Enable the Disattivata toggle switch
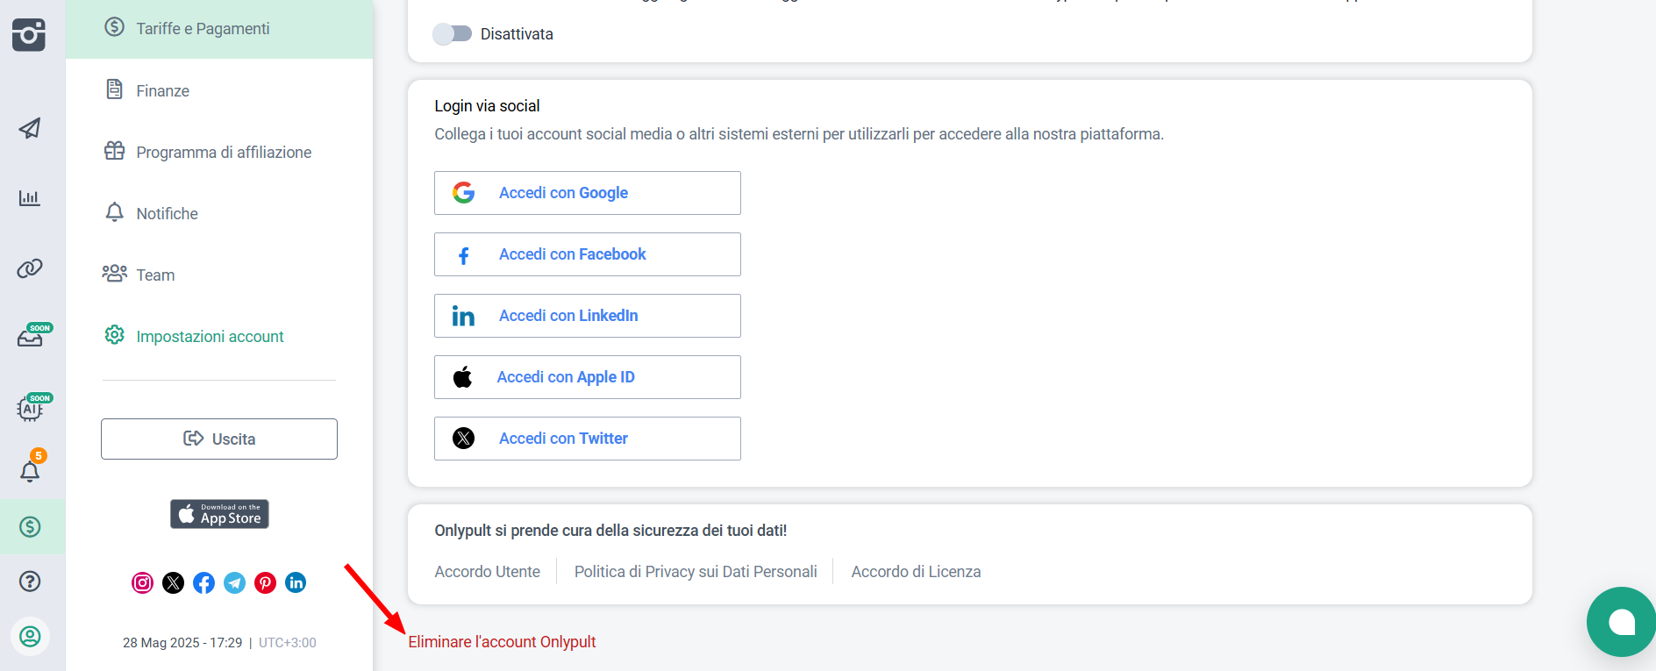Viewport: 1656px width, 671px height. [452, 34]
